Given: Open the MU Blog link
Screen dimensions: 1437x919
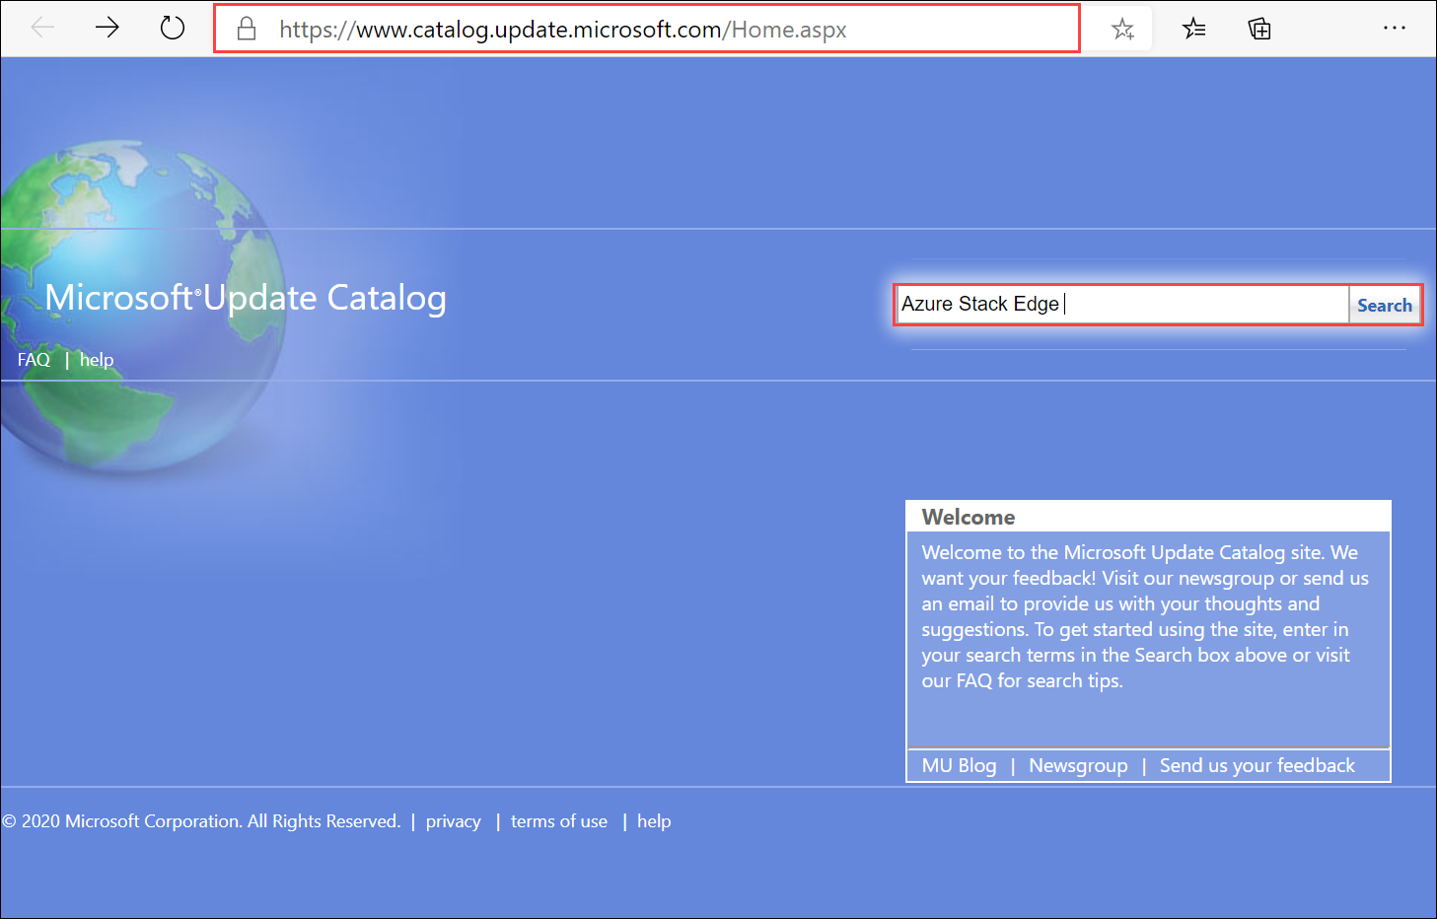Looking at the screenshot, I should 959,765.
